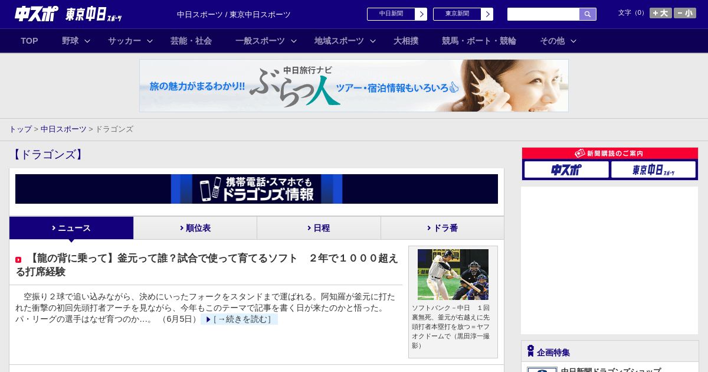Expand the 地域スポーツ dropdown chevron
The height and width of the screenshot is (372, 708).
[373, 41]
